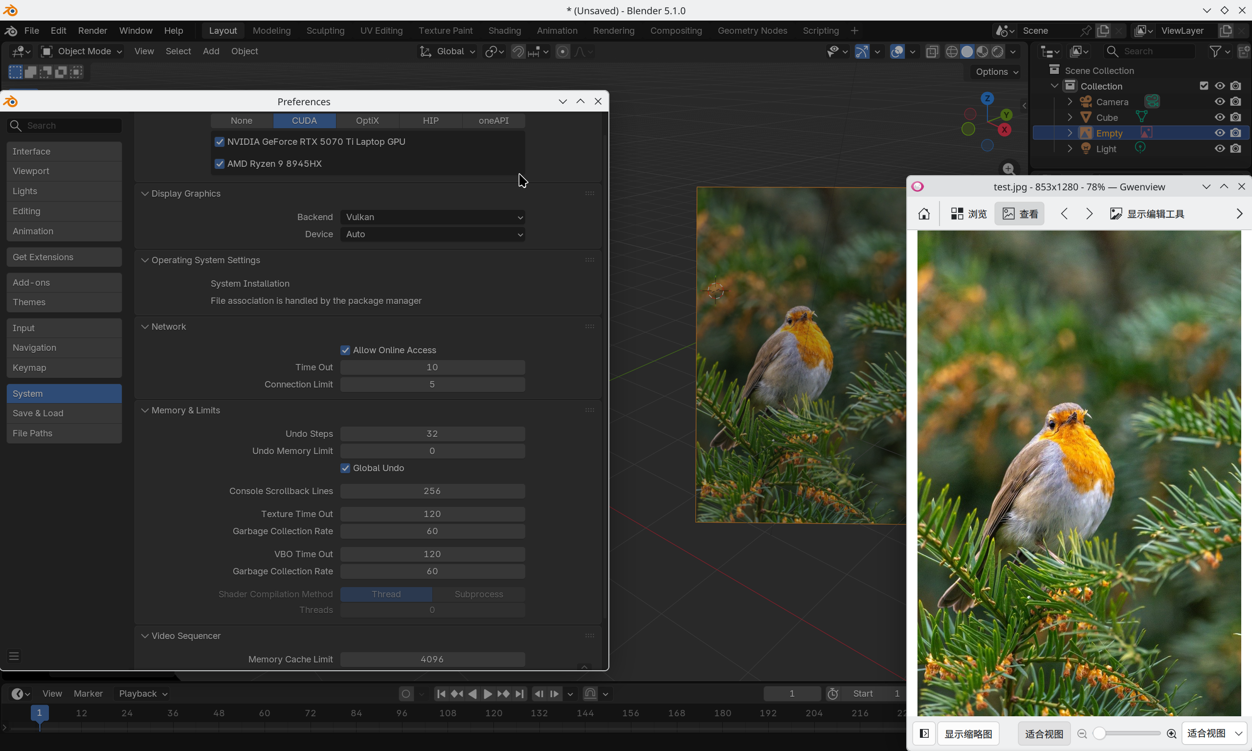
Task: Click play animation button in timeline
Action: (x=488, y=694)
